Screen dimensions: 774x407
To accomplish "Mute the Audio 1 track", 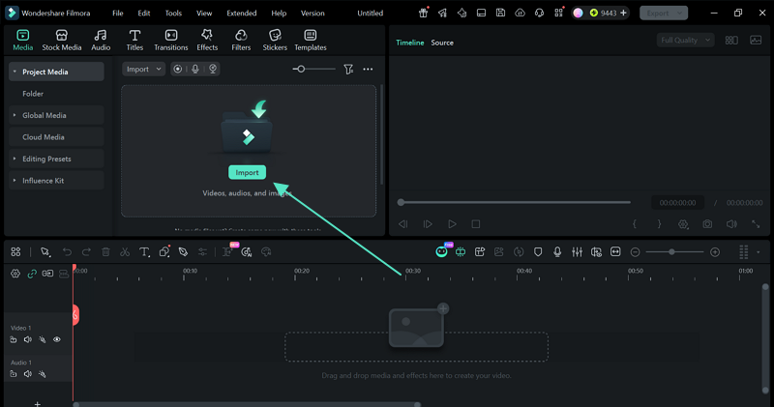I will point(28,374).
